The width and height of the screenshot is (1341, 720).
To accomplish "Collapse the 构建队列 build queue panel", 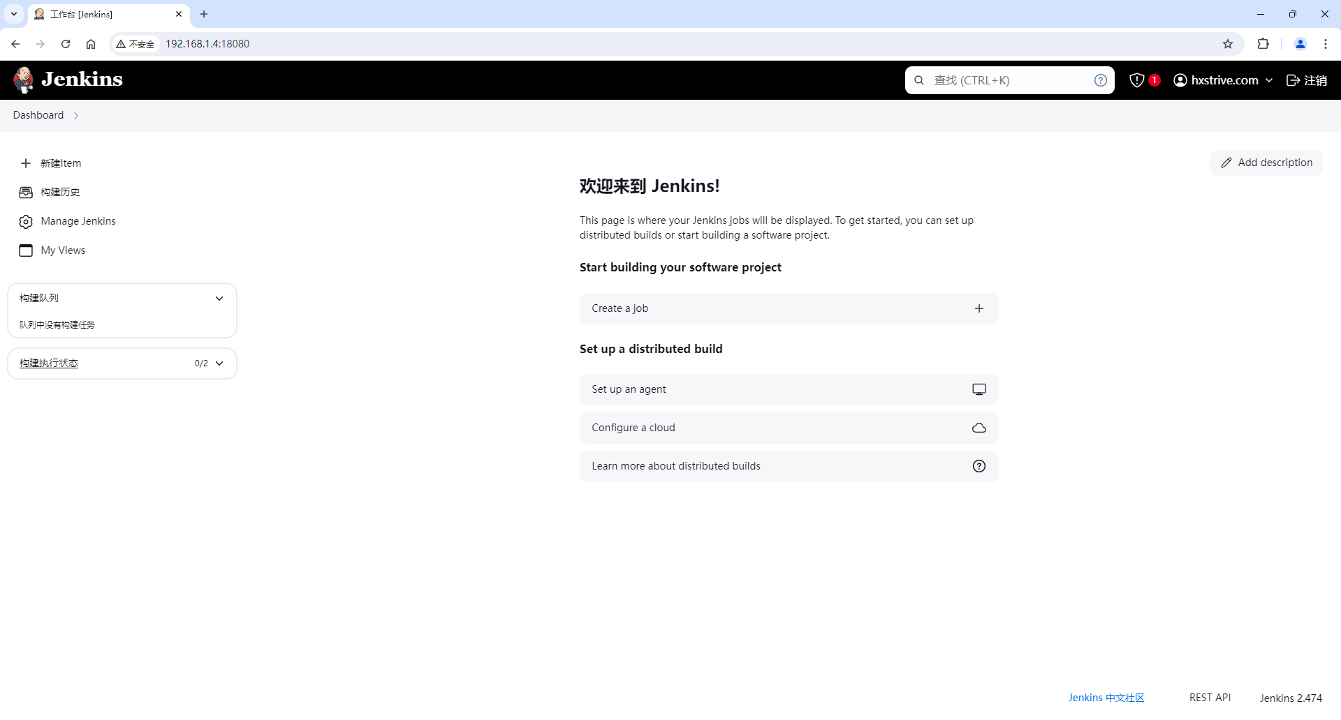I will point(219,299).
